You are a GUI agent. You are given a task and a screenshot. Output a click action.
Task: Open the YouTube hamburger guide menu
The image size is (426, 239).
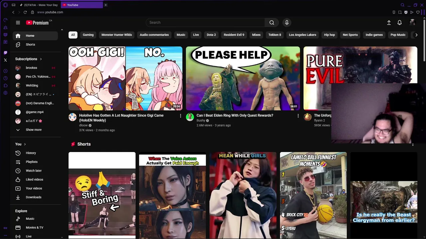(x=18, y=23)
